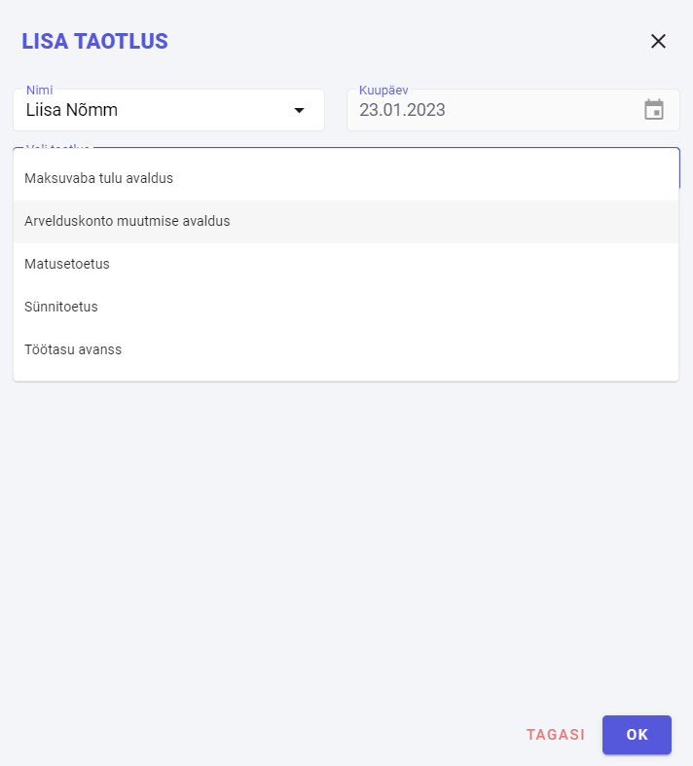Select Maksuvaba tulu avaldus option
The height and width of the screenshot is (766, 693).
(346, 178)
